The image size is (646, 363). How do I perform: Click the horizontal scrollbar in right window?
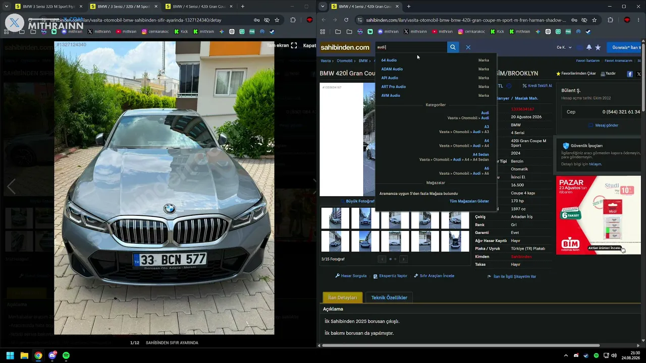(461, 345)
